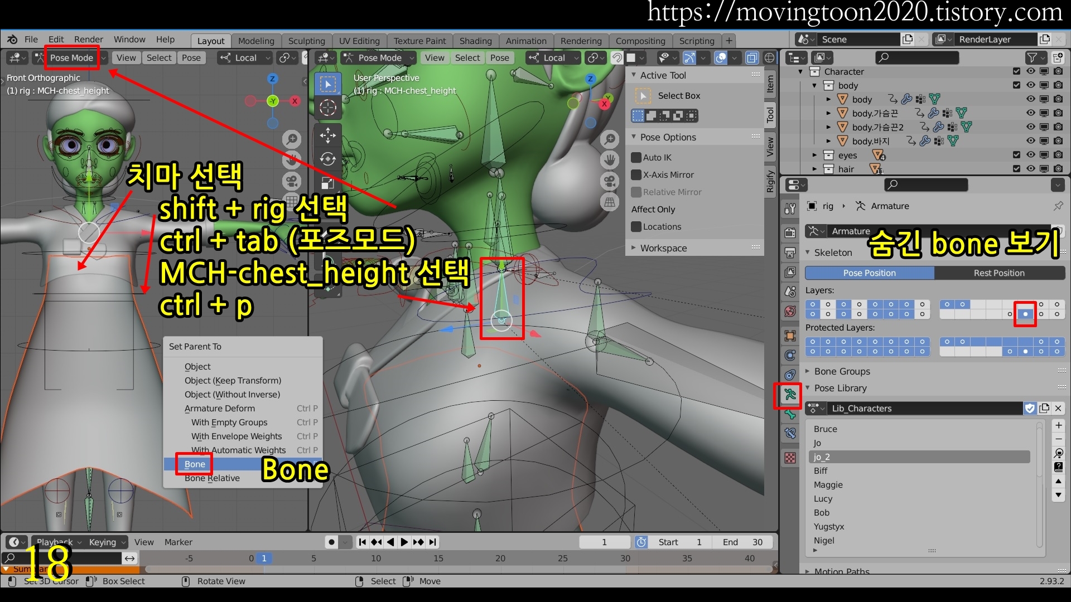The image size is (1071, 602).
Task: Select the Rotate tool in viewport toolbar
Action: (328, 159)
